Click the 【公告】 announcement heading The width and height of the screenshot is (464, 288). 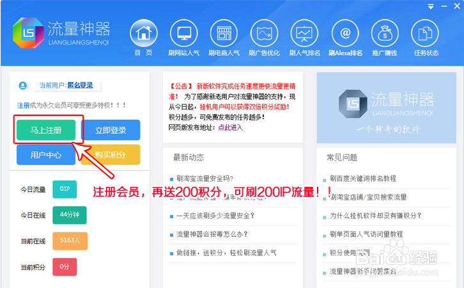(180, 86)
